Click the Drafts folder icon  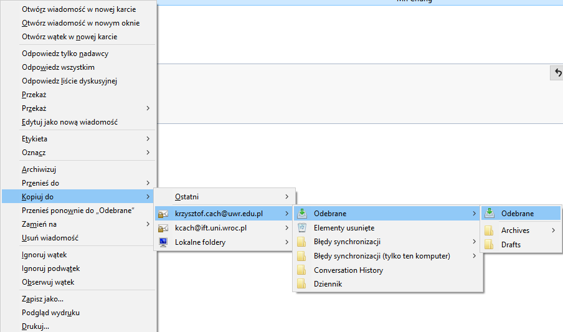tap(490, 245)
